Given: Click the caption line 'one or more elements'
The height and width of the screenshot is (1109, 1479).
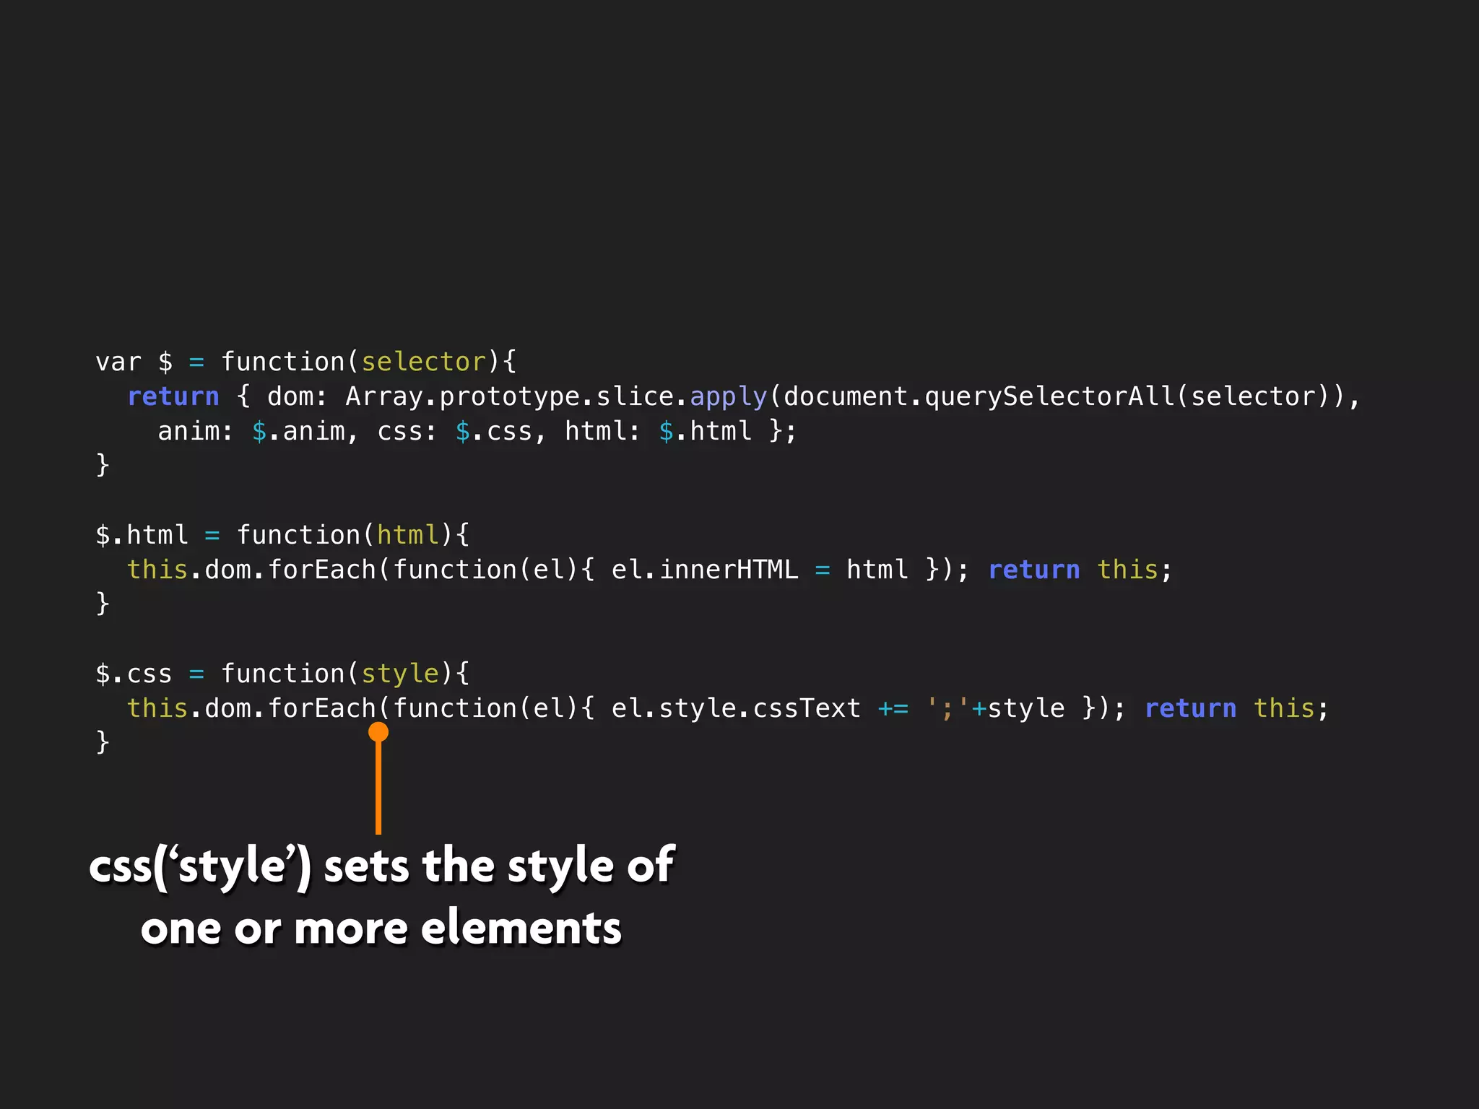Looking at the screenshot, I should pos(381,928).
